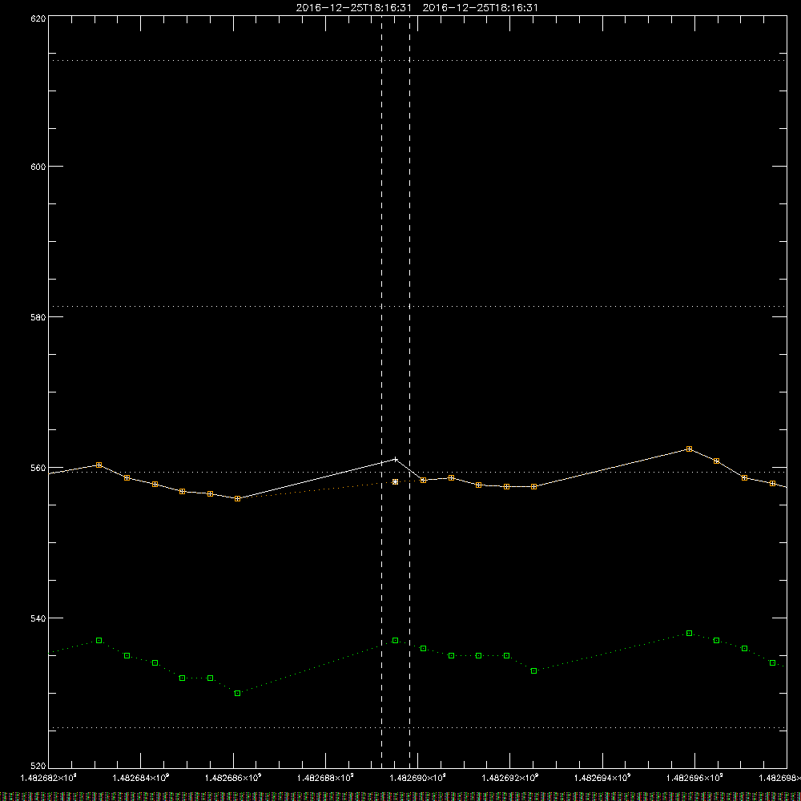Image resolution: width=801 pixels, height=801 pixels.
Task: Select the white plus peak between dashed lines
Action: click(396, 459)
